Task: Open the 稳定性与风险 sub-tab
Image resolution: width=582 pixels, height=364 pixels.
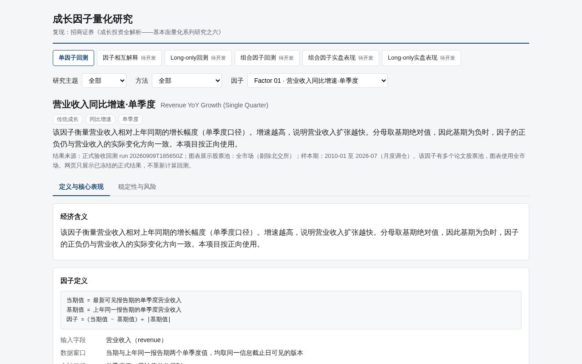Action: 137,187
